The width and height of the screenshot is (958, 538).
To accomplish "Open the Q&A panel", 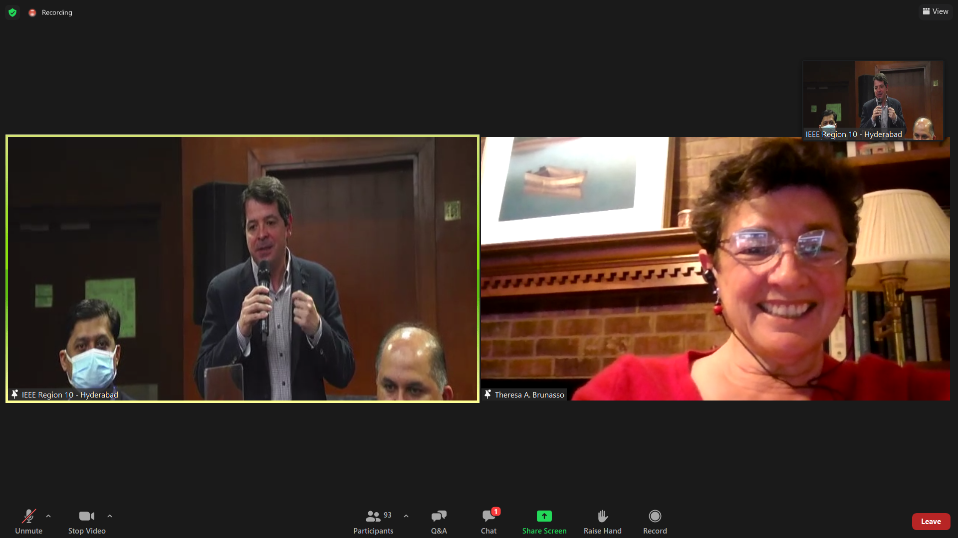I will (x=439, y=522).
